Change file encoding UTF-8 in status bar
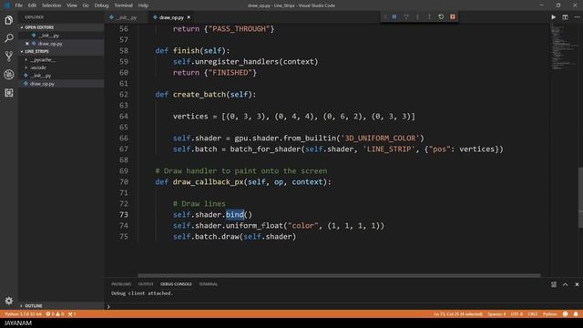The width and height of the screenshot is (583, 328). point(517,313)
